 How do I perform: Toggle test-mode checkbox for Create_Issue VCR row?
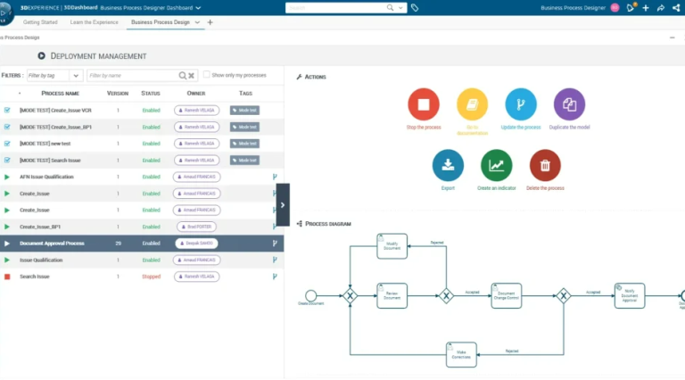coord(7,110)
